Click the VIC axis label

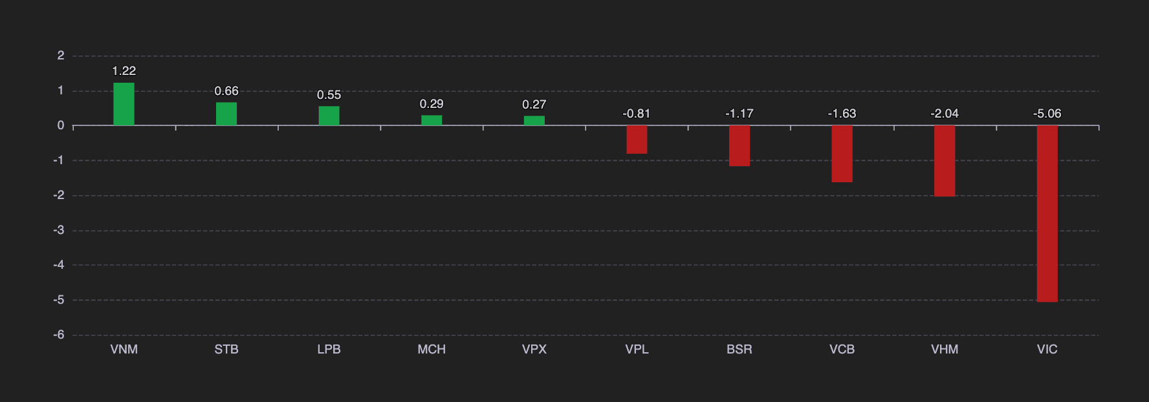[x=1047, y=349]
